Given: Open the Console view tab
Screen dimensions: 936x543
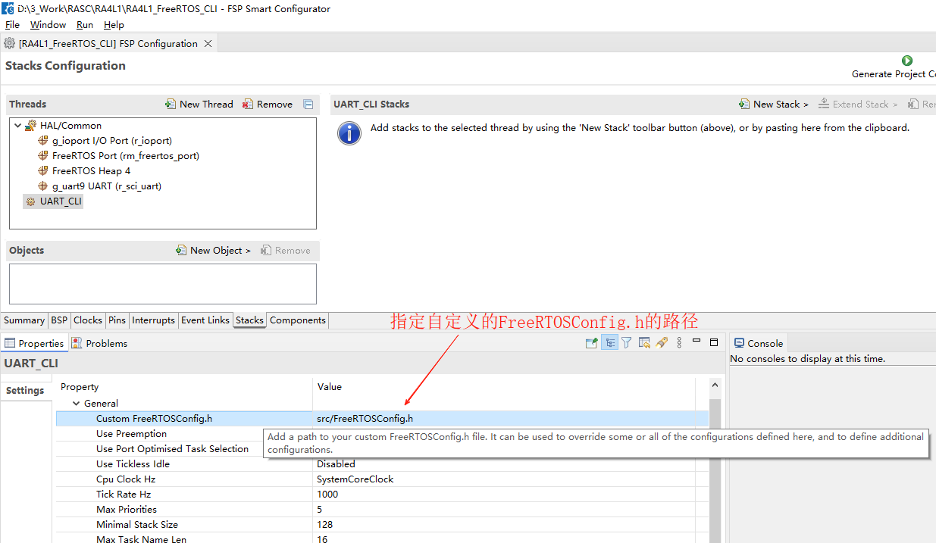Looking at the screenshot, I should 759,344.
